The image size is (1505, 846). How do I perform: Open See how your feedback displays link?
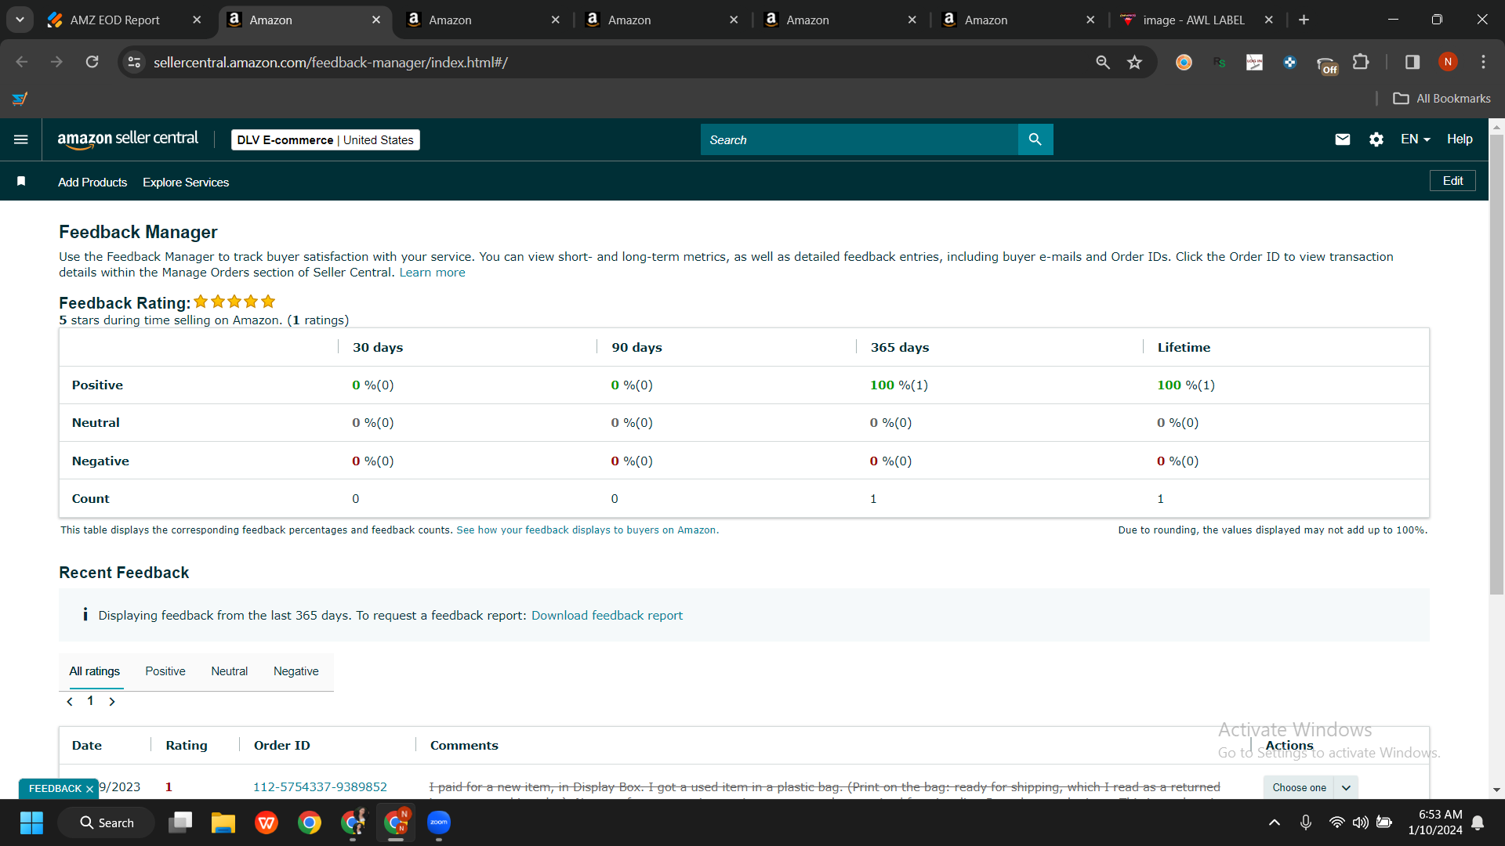coord(587,530)
